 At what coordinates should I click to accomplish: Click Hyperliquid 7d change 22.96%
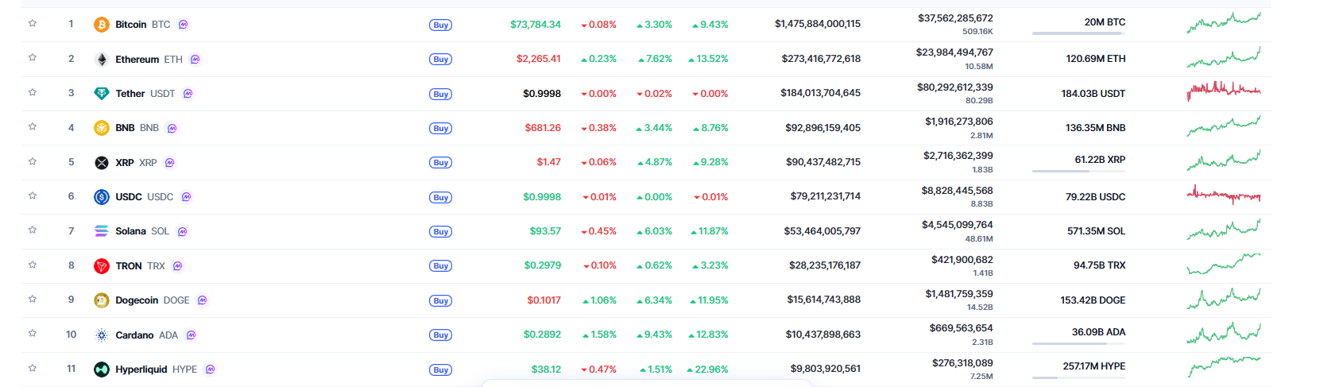point(708,370)
